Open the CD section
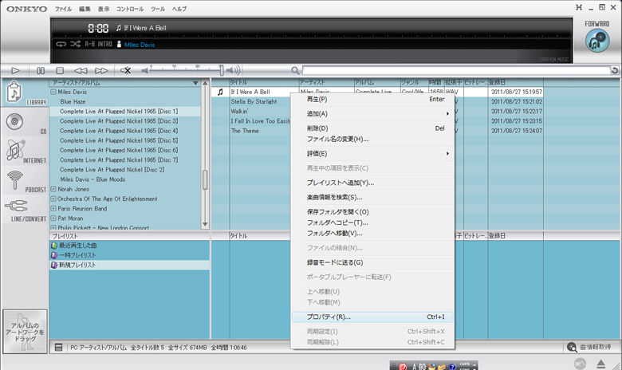The image size is (622, 370). point(26,123)
